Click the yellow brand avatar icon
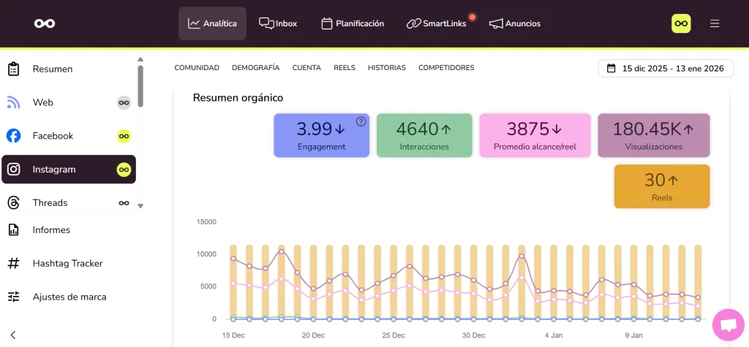Image resolution: width=749 pixels, height=347 pixels. pyautogui.click(x=681, y=23)
